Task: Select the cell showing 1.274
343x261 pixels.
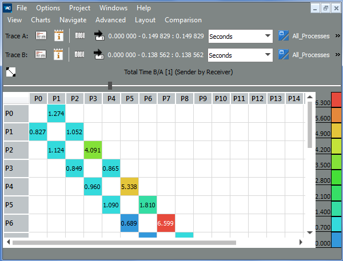Action: coord(56,114)
